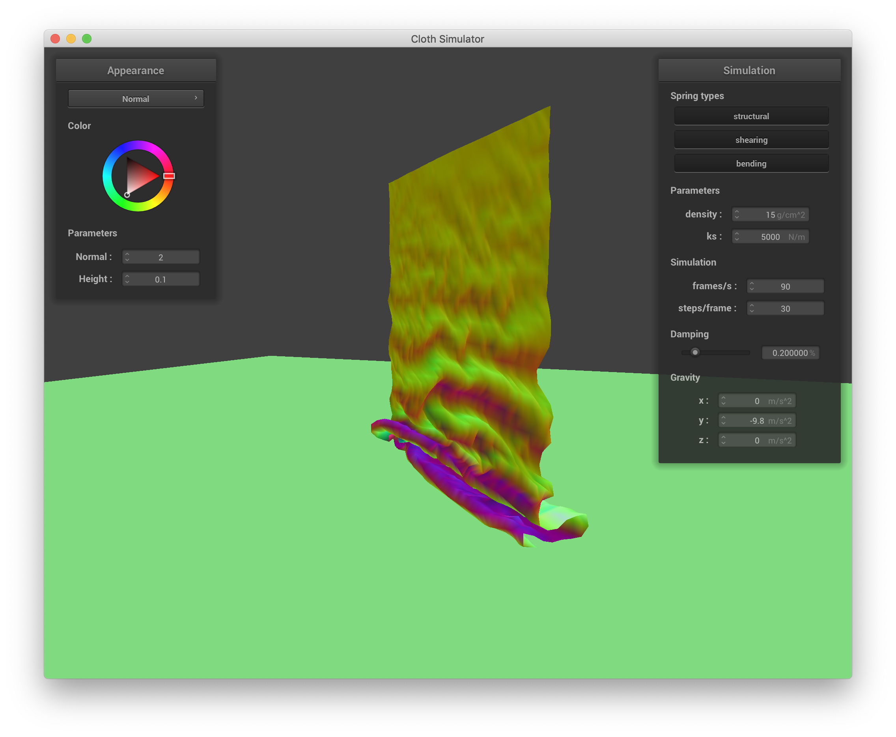Click the Normal field stepper arrows
The image size is (896, 737).
pyautogui.click(x=127, y=257)
